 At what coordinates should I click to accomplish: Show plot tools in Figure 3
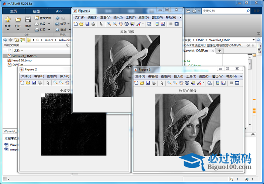tap(237, 83)
